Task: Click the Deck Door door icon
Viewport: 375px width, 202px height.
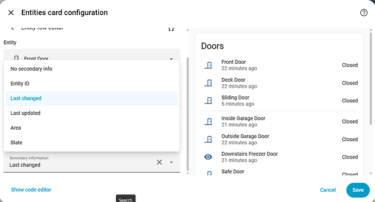Action: [x=208, y=83]
